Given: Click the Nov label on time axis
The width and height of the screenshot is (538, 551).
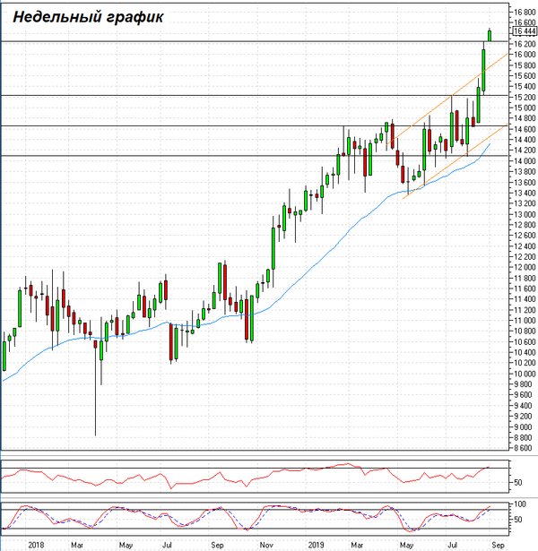Looking at the screenshot, I should coord(266,545).
